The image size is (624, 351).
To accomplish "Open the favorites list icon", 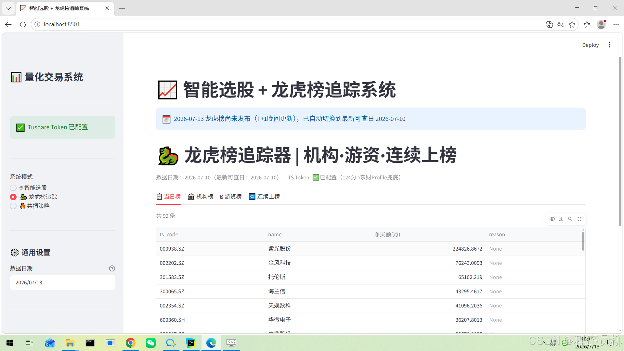I will pyautogui.click(x=587, y=24).
